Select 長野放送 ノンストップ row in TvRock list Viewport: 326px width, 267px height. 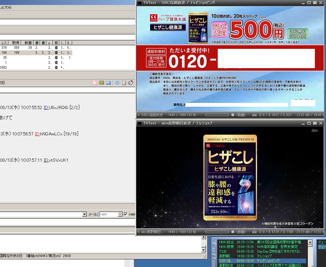(262, 265)
